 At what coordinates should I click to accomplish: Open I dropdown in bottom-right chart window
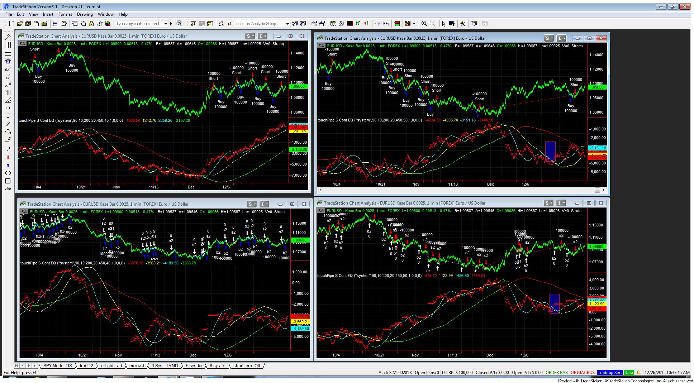561,203
